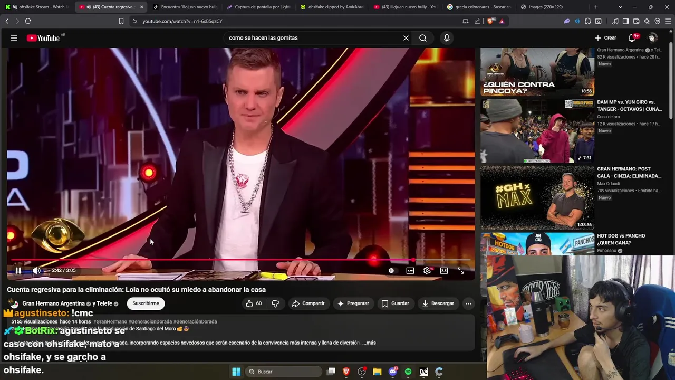Open the #GranHermano hashtag link

(110, 321)
